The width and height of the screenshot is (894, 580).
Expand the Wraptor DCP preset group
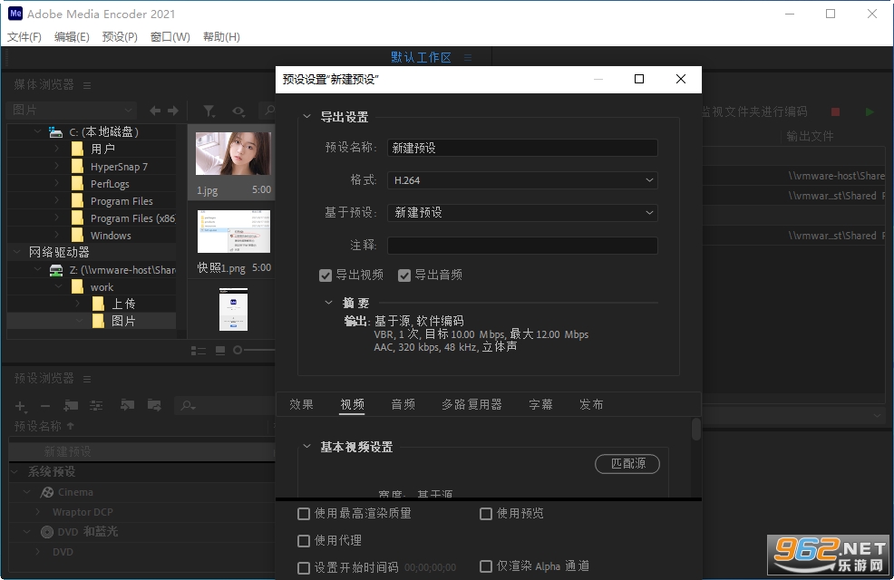[38, 512]
